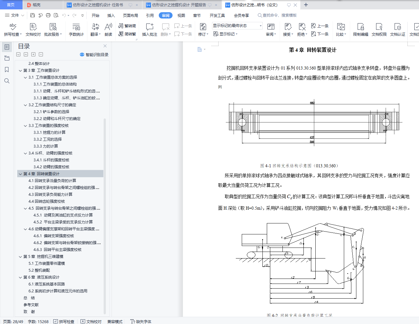Insert a comment with 插入批注
Screen dimensions: 419x324
150,30
